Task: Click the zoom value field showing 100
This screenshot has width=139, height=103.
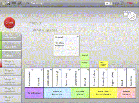Action: 107,3
